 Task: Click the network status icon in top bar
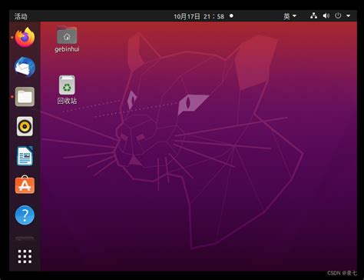pos(313,16)
